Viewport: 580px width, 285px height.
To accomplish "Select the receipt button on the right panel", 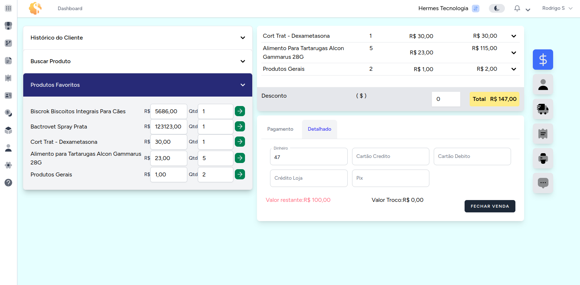I will pyautogui.click(x=543, y=134).
